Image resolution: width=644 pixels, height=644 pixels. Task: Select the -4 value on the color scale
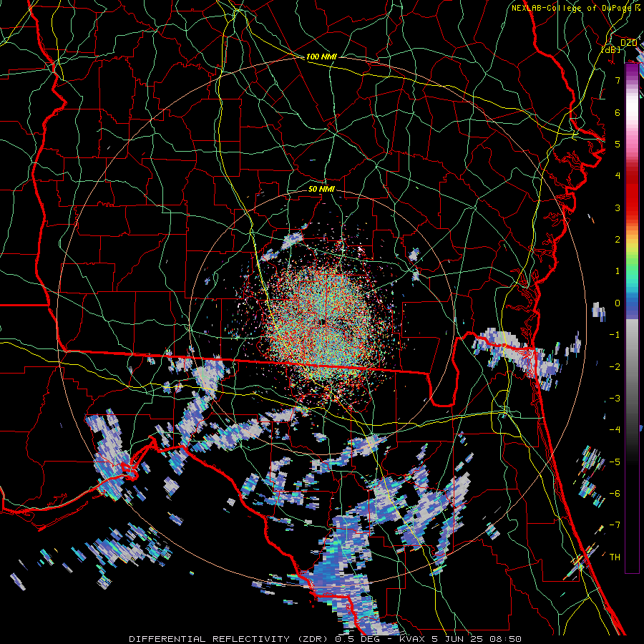coord(615,429)
